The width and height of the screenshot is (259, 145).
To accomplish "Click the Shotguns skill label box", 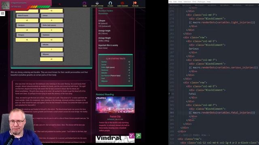I will (x=28, y=35).
